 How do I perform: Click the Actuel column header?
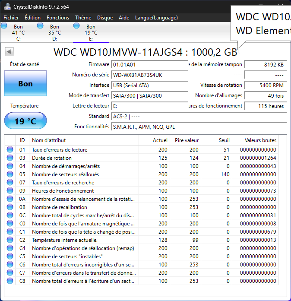click(x=154, y=140)
